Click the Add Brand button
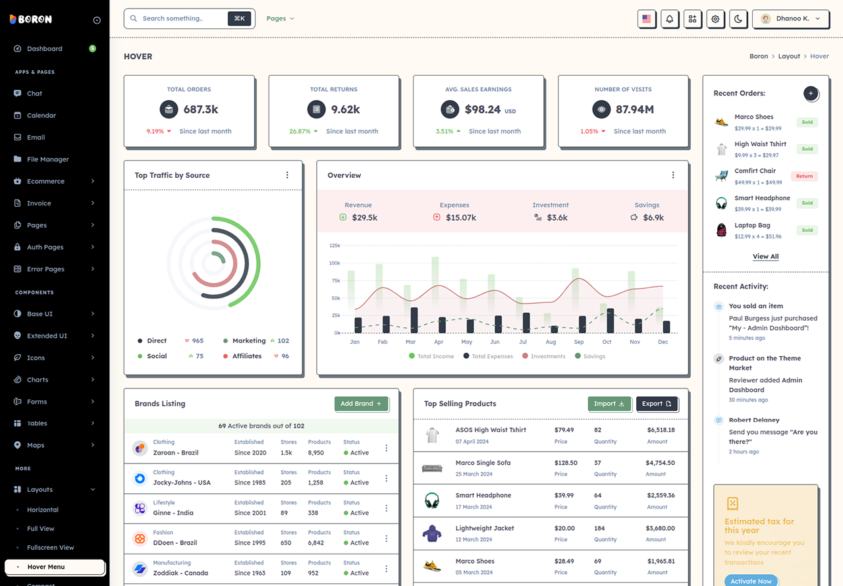This screenshot has width=843, height=586. tap(361, 404)
